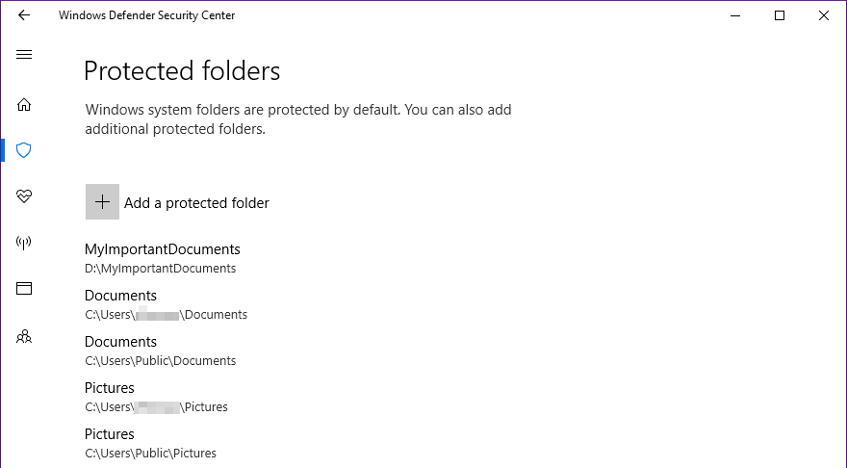Click the 'Add a protected folder' label
The width and height of the screenshot is (847, 468).
coord(196,203)
